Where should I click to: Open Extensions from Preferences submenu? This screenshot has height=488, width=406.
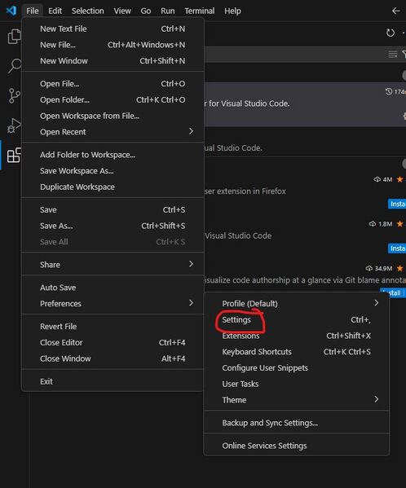tap(297, 336)
